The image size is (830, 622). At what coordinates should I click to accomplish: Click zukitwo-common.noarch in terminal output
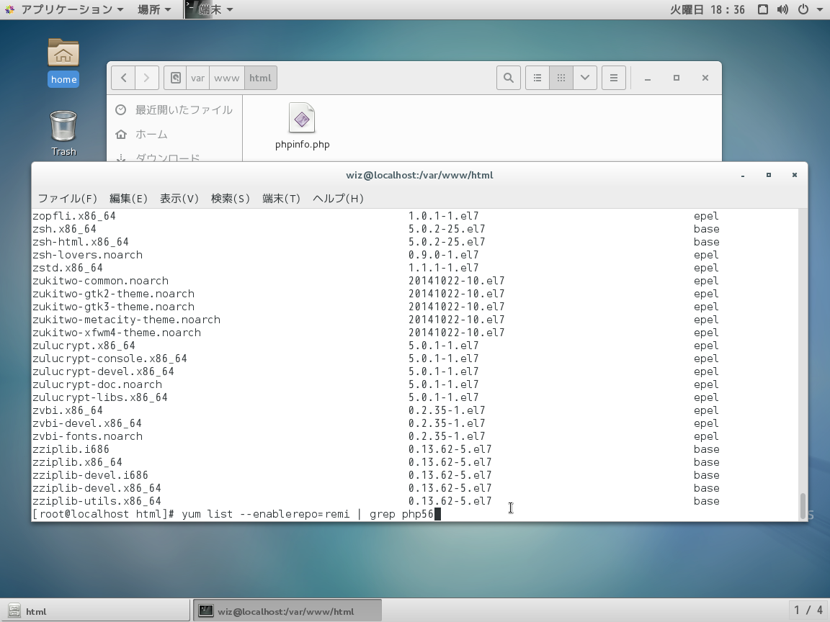101,281
